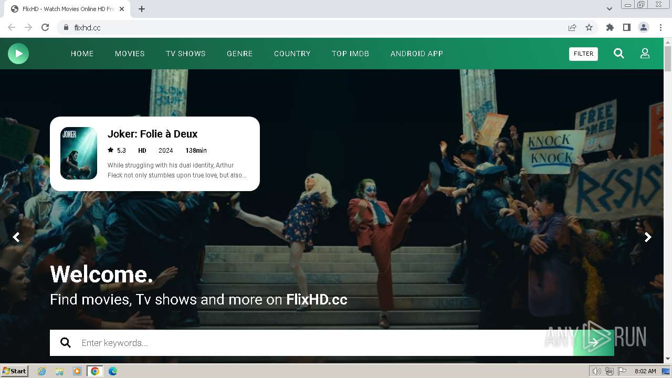Open a new browser tab

pyautogui.click(x=142, y=9)
